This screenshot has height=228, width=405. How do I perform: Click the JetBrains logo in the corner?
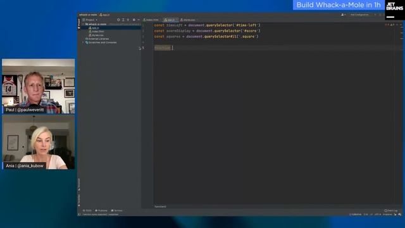pyautogui.click(x=395, y=10)
